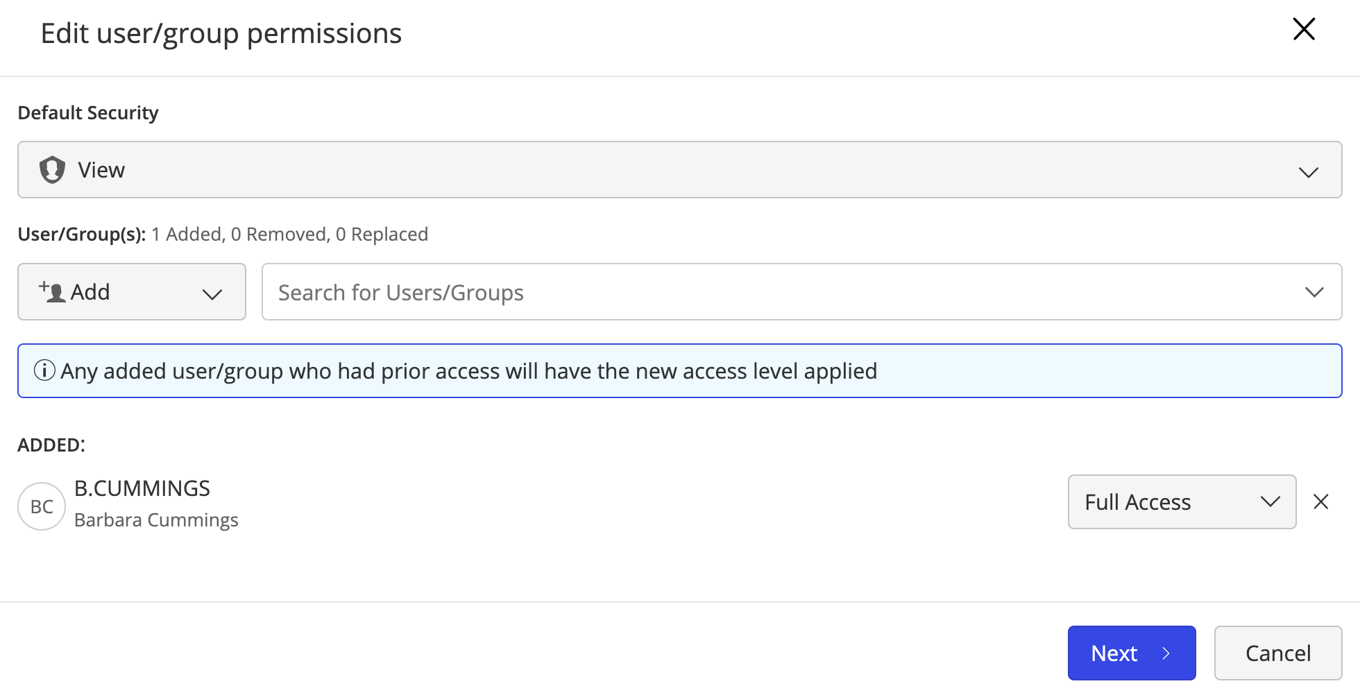Viewport: 1360px width, 695px height.
Task: Click the info icon in the blue notice banner
Action: (x=44, y=370)
